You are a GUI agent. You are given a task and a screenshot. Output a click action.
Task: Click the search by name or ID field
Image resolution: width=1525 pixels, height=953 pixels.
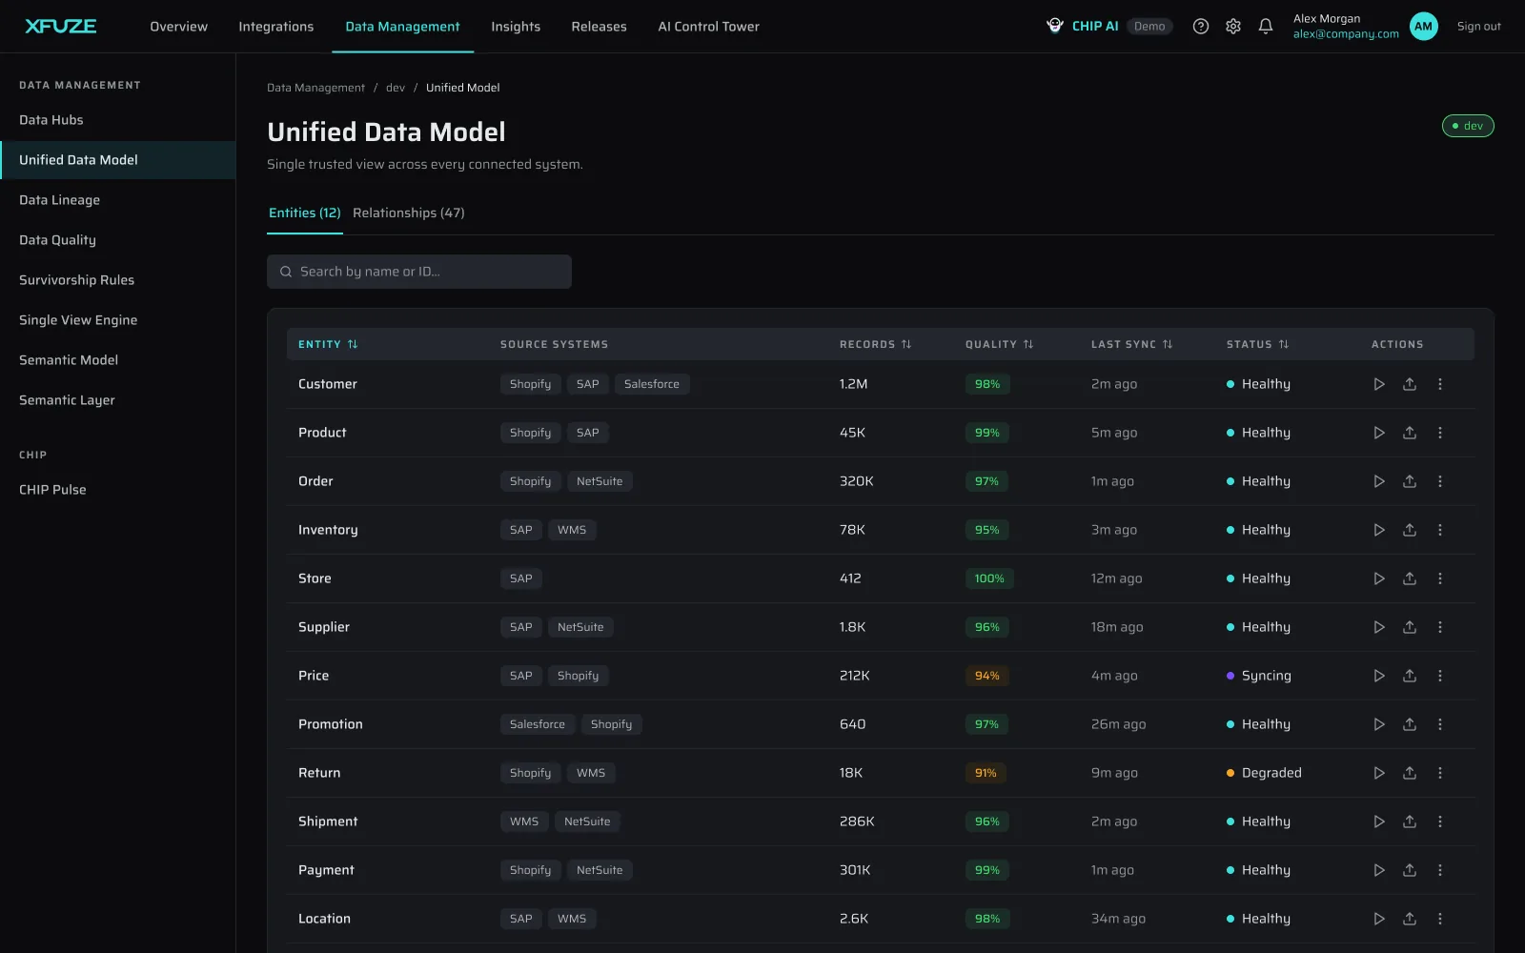[x=419, y=272]
